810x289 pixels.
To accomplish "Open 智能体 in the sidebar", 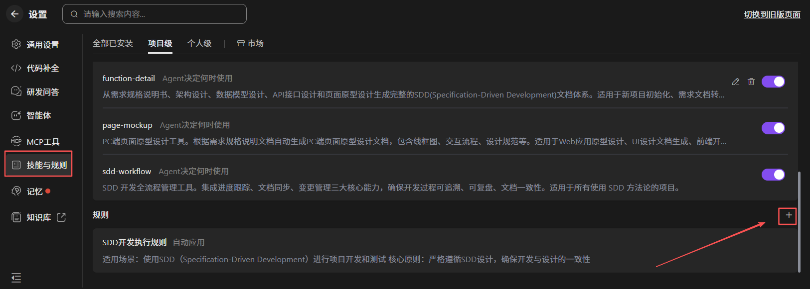I will (x=39, y=115).
